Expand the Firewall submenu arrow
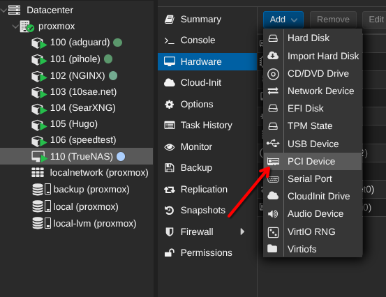Screen dimensions: 386x297 click(242, 231)
